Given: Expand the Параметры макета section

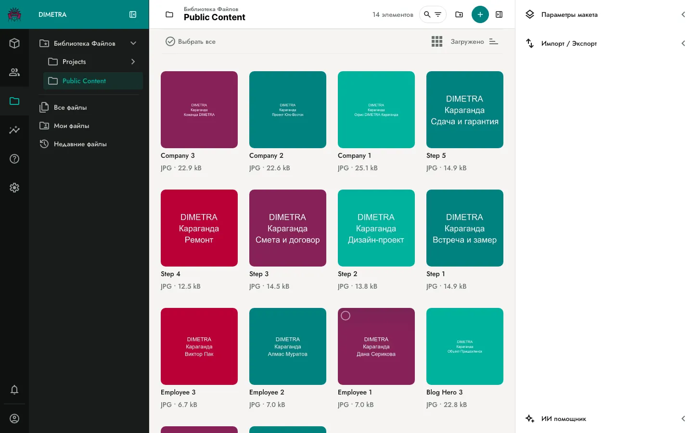Looking at the screenshot, I should pyautogui.click(x=683, y=14).
